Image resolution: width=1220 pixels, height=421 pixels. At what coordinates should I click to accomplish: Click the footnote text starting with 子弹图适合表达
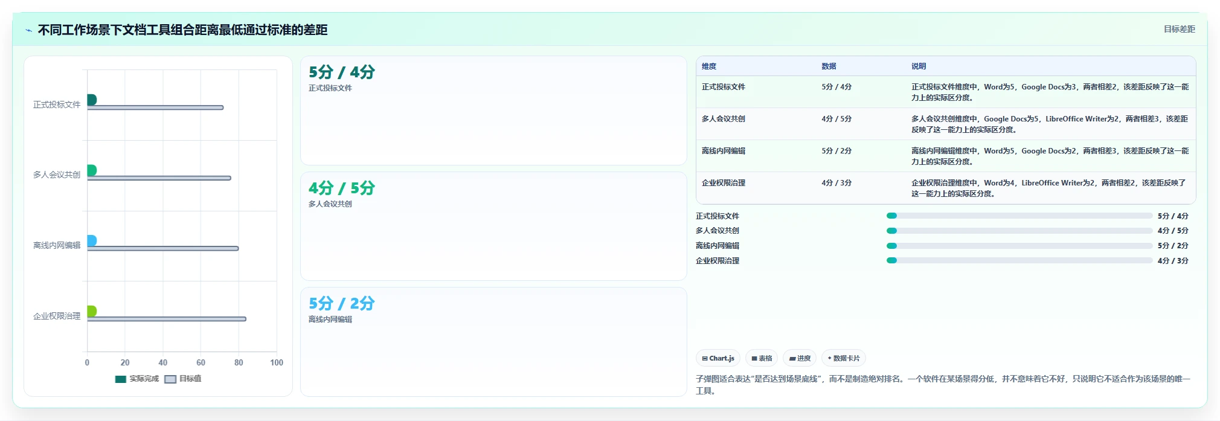(x=943, y=385)
